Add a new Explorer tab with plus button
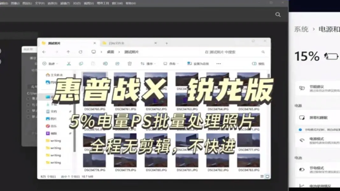Screen dimensions: 340x191 [166, 43]
